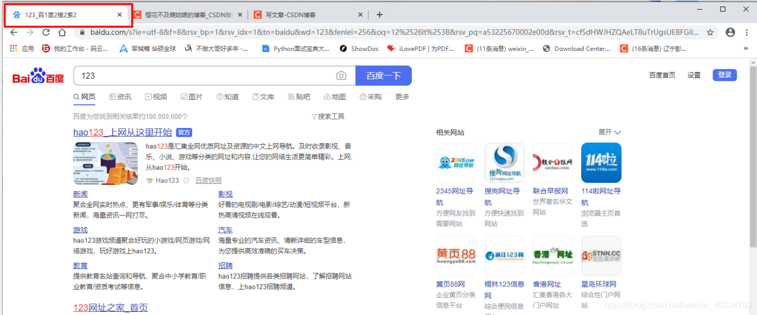Select the 视频 search tab

tap(156, 97)
